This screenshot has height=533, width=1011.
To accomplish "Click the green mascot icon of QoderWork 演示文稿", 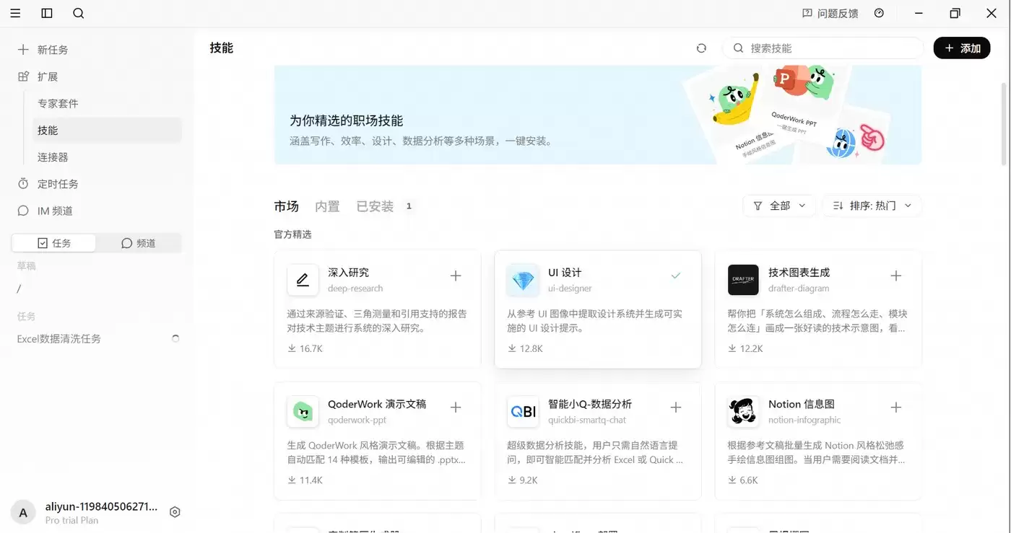I will [303, 412].
